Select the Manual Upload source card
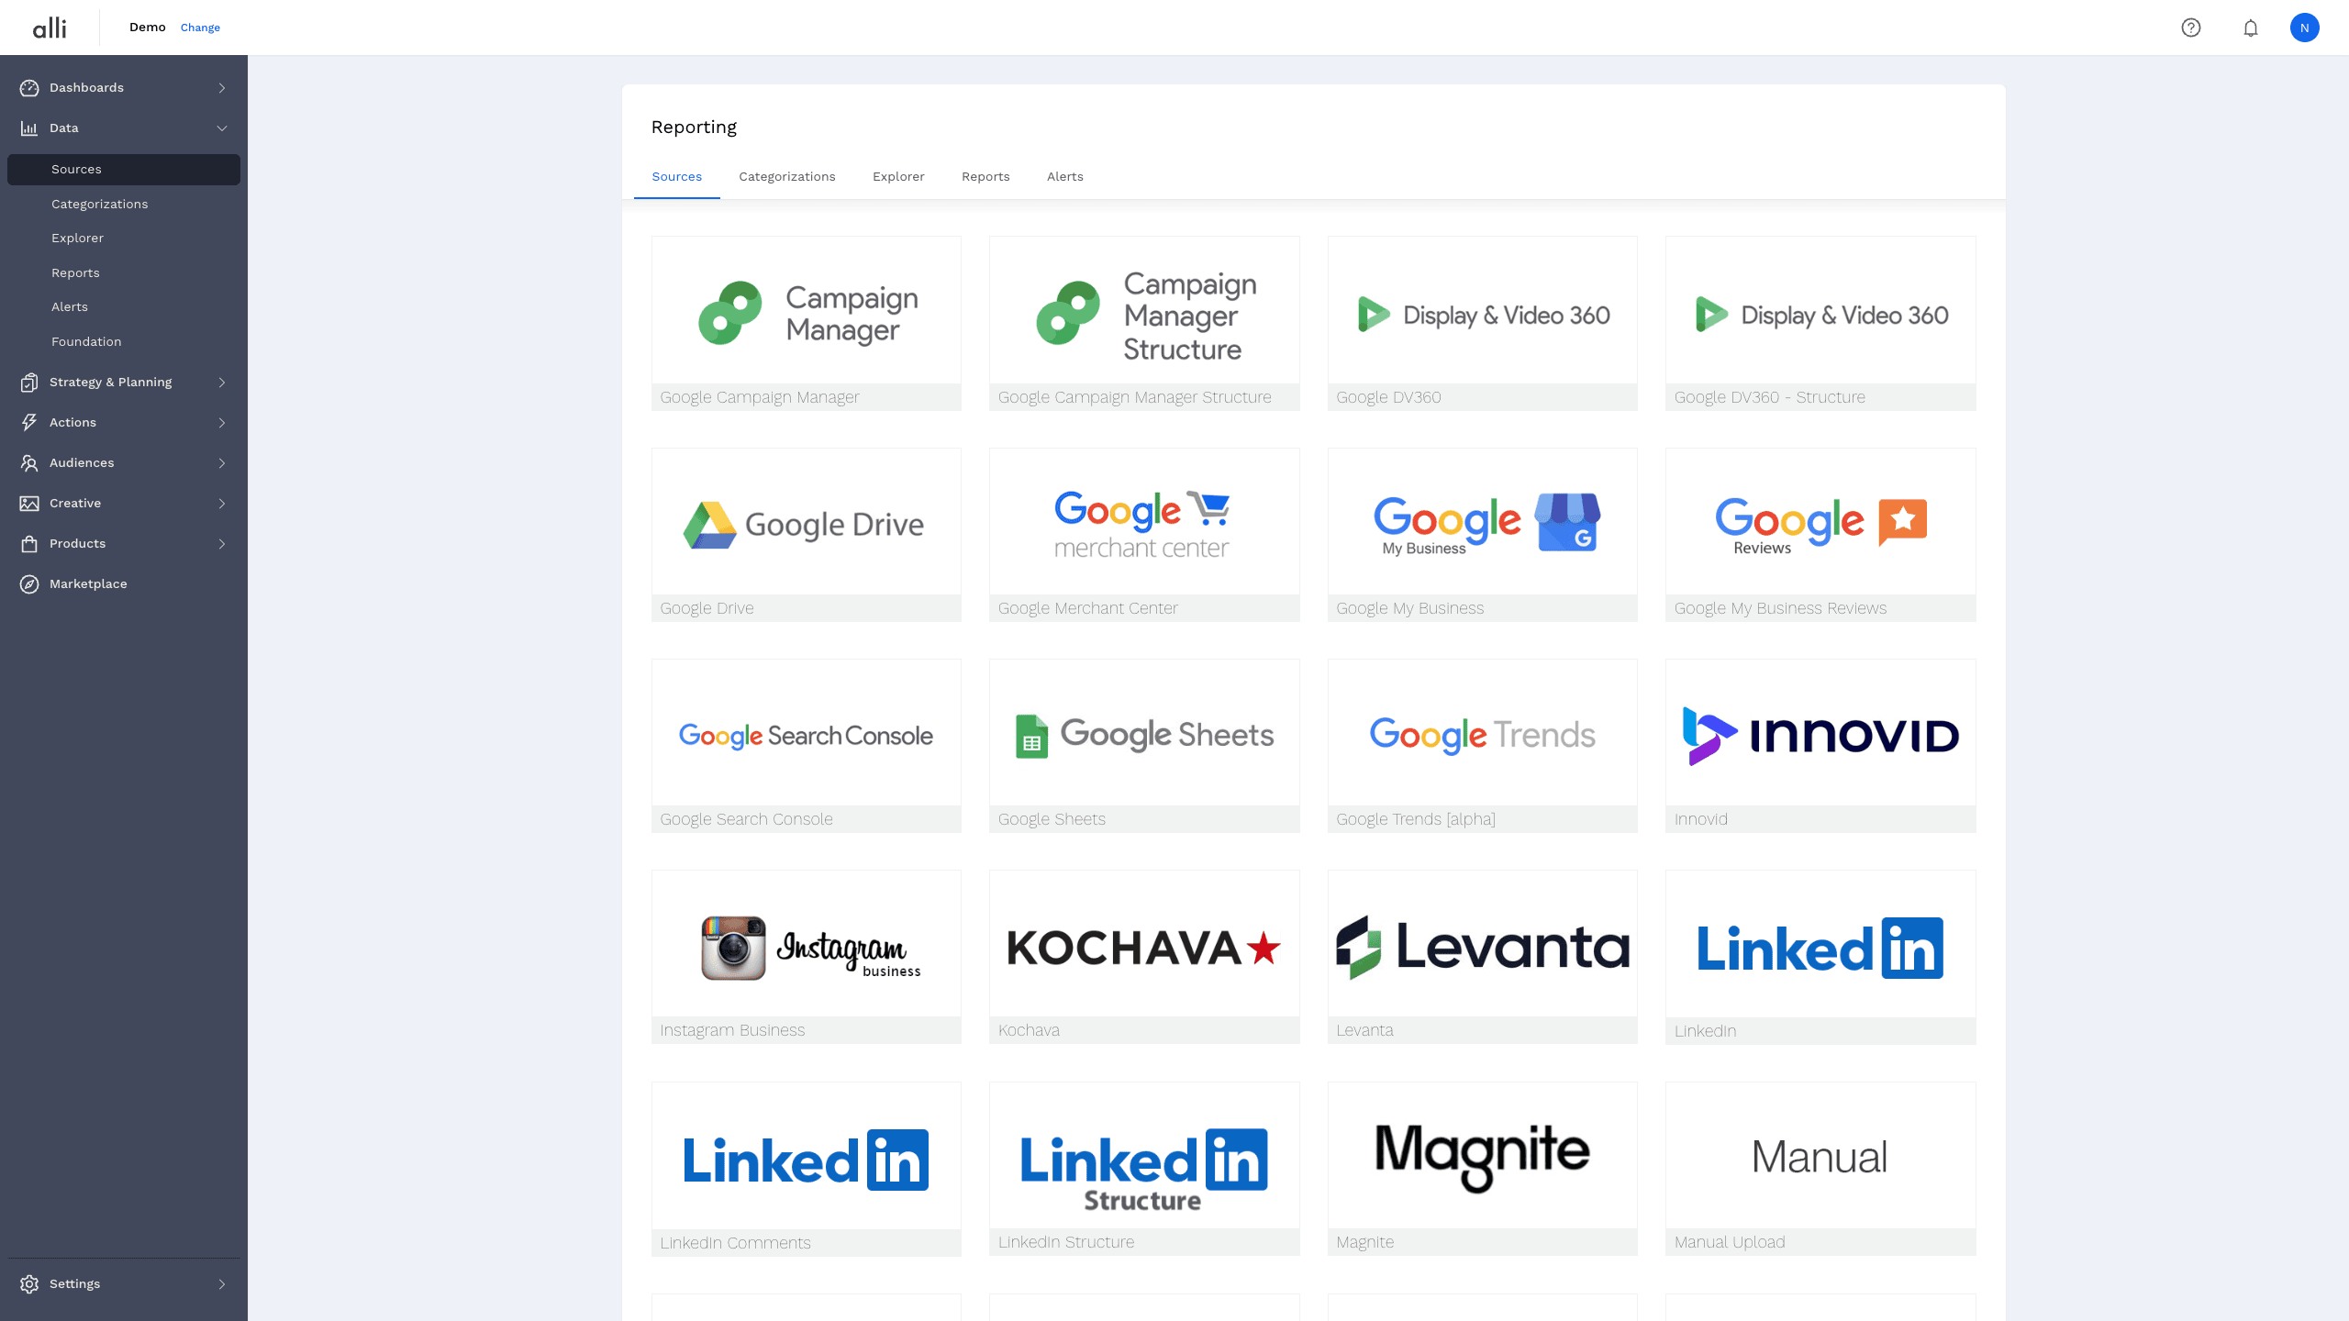 coord(1820,1169)
